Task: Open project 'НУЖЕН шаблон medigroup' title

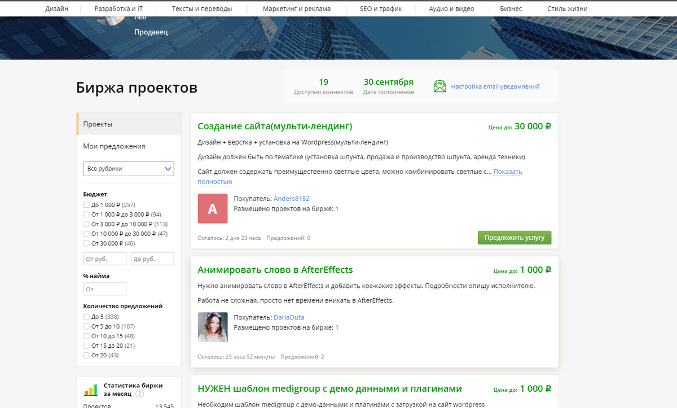Action: (330, 388)
